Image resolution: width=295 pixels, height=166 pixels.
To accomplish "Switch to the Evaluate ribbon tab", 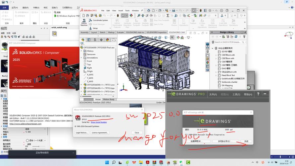I will [x=120, y=33].
